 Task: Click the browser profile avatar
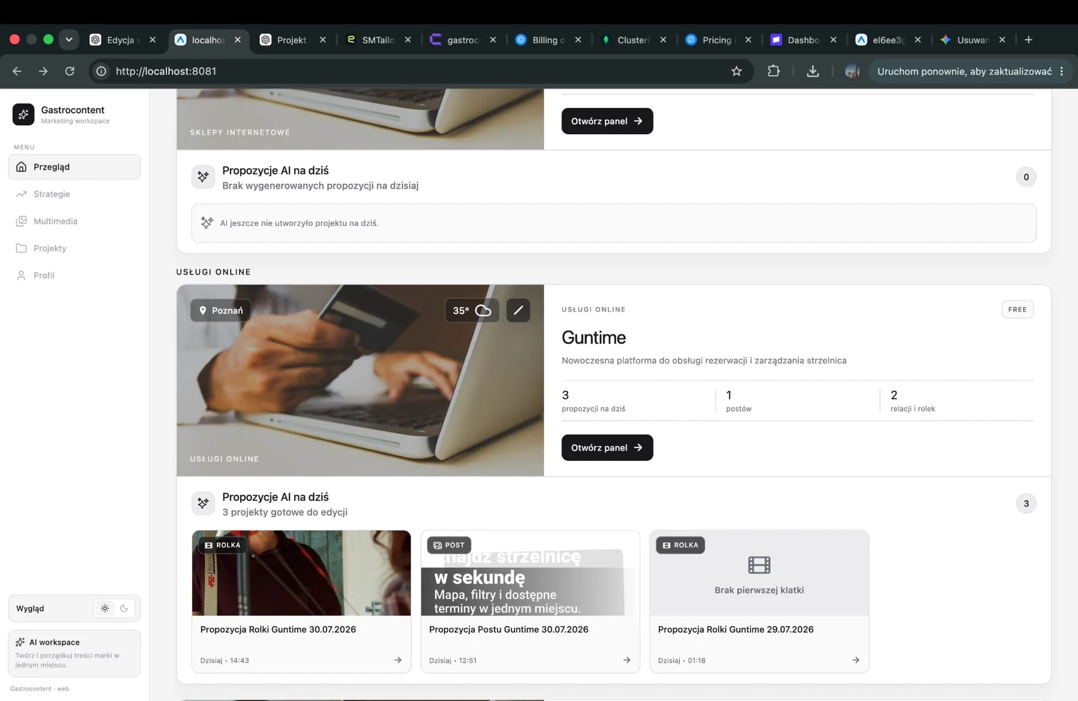(852, 71)
